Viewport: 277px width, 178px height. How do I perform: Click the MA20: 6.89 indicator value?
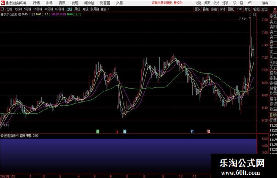(59, 14)
